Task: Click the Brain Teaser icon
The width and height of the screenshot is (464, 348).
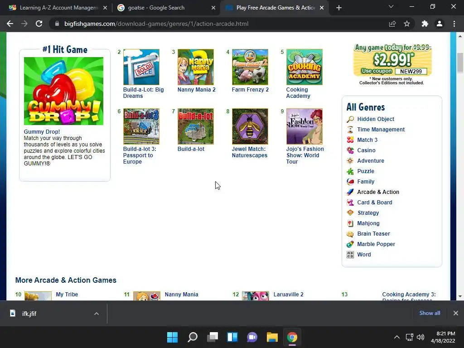Action: (x=350, y=234)
